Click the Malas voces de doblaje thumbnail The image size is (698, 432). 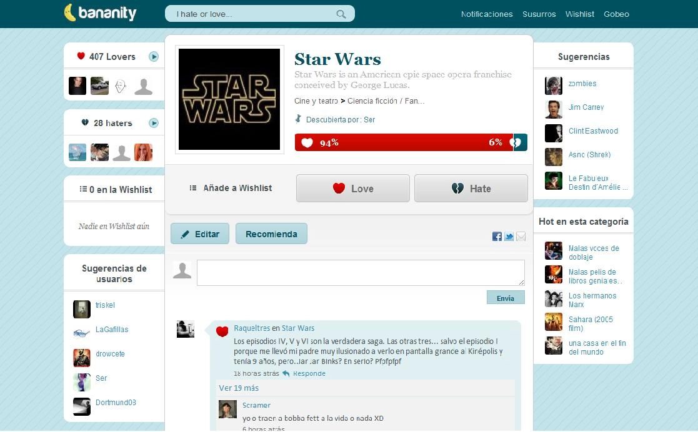click(554, 250)
